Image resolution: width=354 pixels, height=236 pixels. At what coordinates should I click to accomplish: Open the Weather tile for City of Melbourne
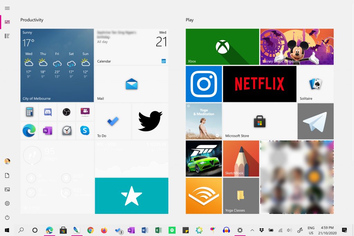coord(57,65)
